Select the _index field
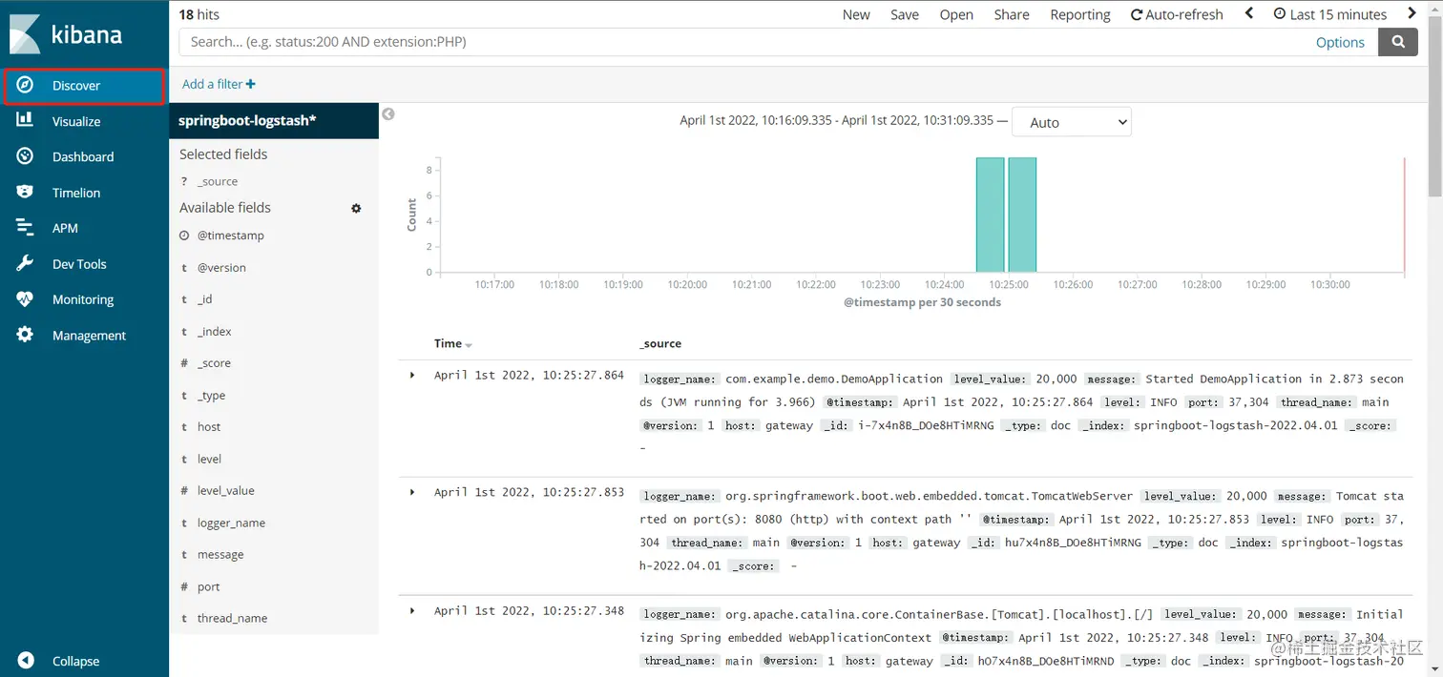Viewport: 1443px width, 677px height. click(x=215, y=331)
